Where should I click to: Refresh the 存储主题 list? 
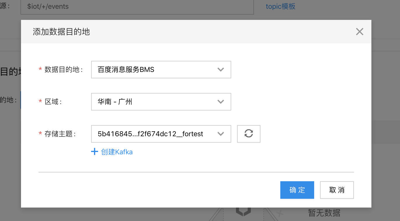248,134
